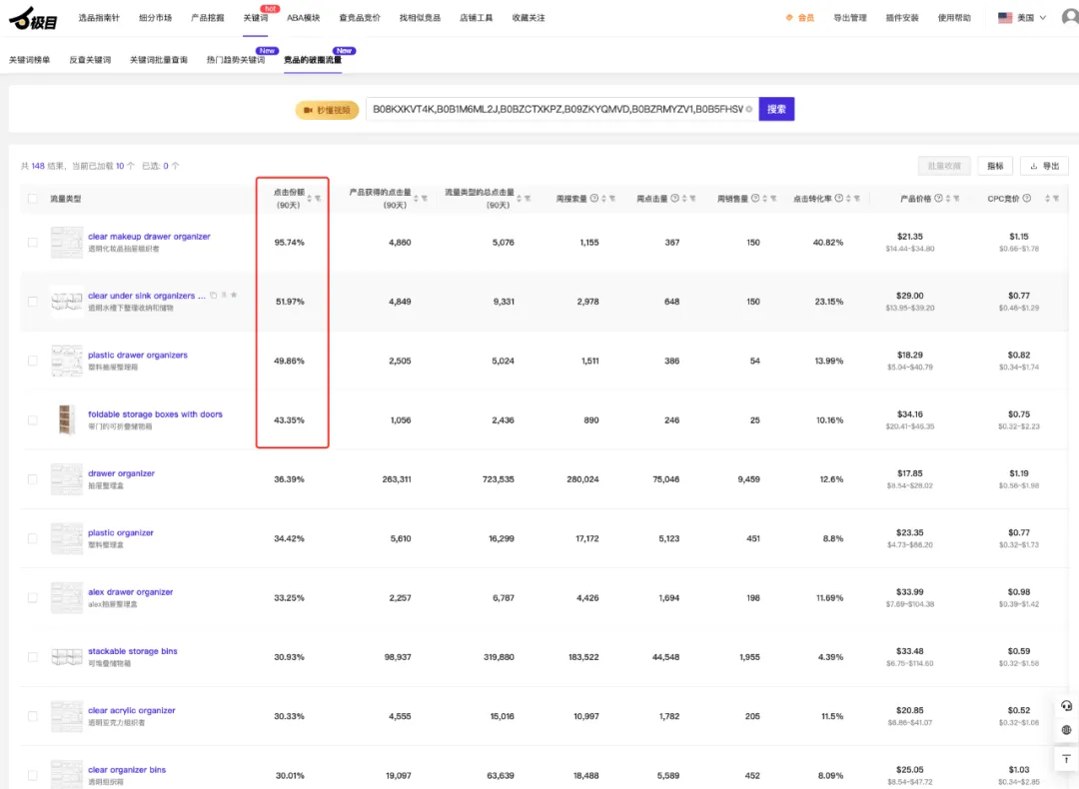Copy the 'clear under sink organizers' keyword
The image size is (1079, 789).
[x=214, y=295]
